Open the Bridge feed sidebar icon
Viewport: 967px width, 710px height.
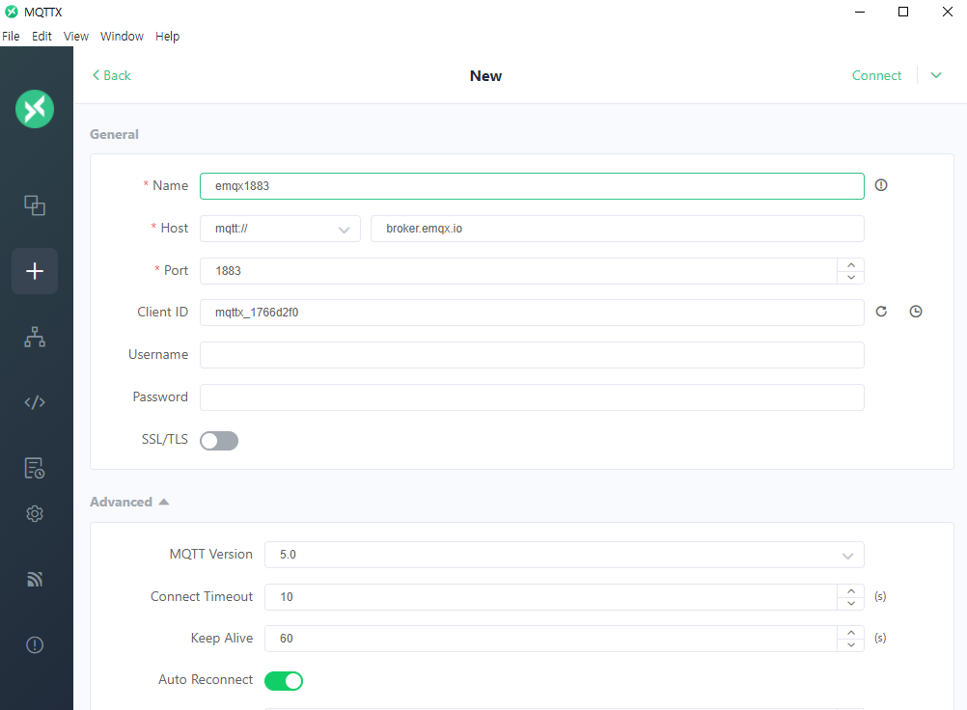point(35,580)
